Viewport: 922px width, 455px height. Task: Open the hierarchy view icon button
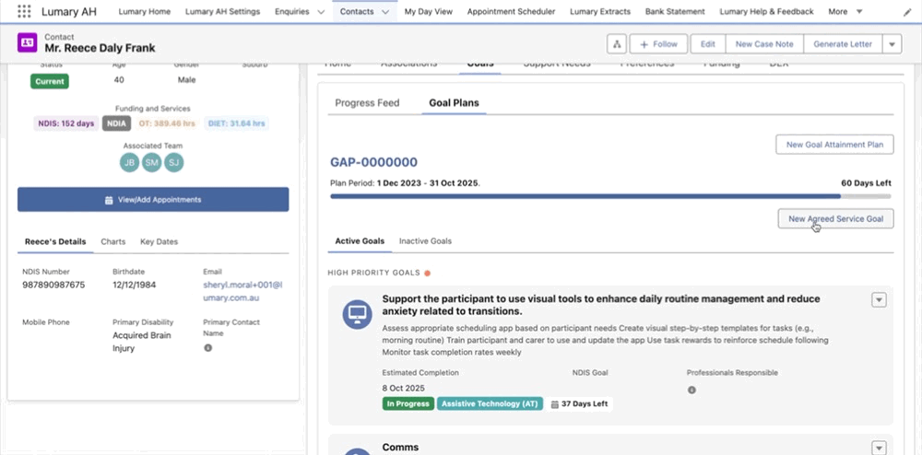click(x=617, y=44)
